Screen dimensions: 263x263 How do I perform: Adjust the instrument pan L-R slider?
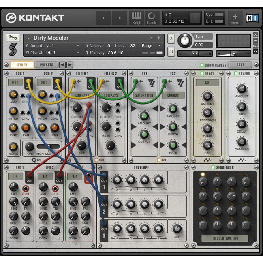(195, 53)
